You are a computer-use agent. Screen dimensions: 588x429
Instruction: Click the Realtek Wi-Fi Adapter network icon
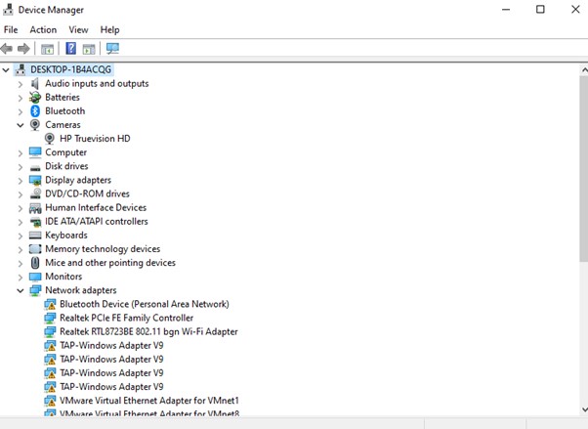click(50, 332)
